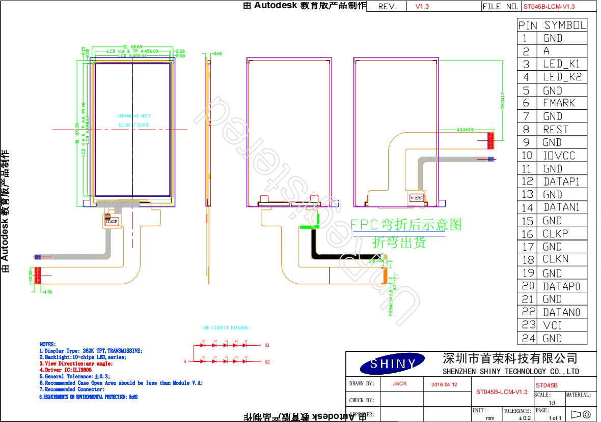Click the PIN SYMBOL table header
The height and width of the screenshot is (422, 601).
(x=552, y=25)
